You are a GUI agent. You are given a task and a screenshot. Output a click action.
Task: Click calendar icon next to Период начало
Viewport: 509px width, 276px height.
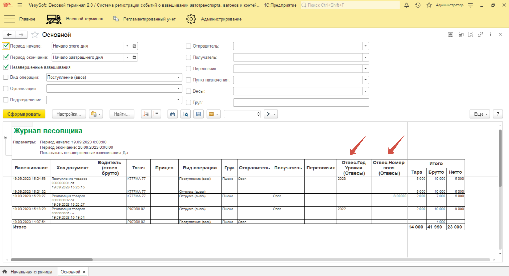[x=134, y=46]
